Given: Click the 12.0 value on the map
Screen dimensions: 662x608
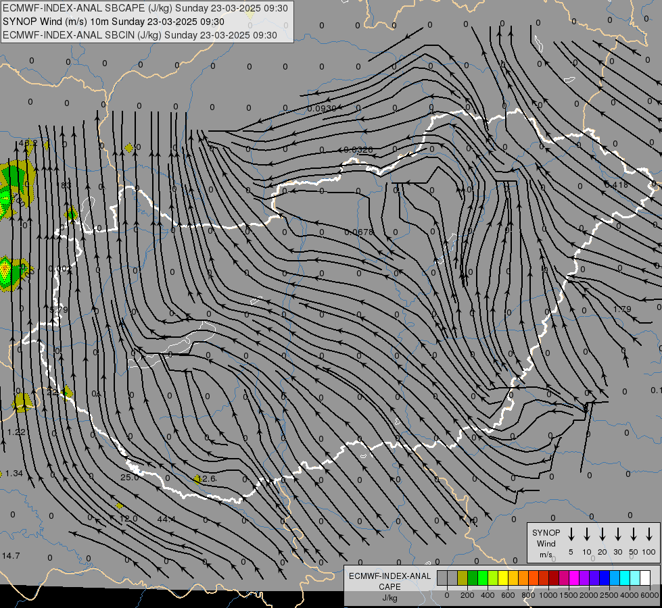Looking at the screenshot, I should coord(128,519).
